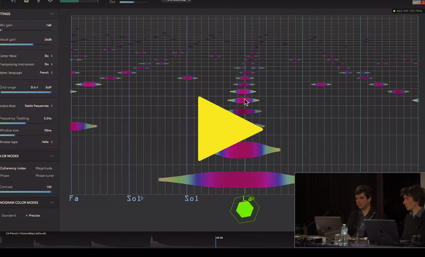Screen dimensions: 425x257
Task: Click the green hexagon note indicator
Action: [x=244, y=209]
